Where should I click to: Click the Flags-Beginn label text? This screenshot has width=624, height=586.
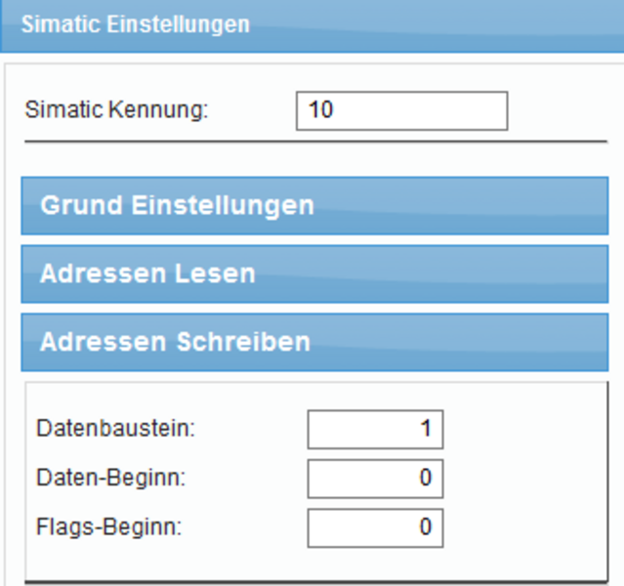[x=109, y=528]
